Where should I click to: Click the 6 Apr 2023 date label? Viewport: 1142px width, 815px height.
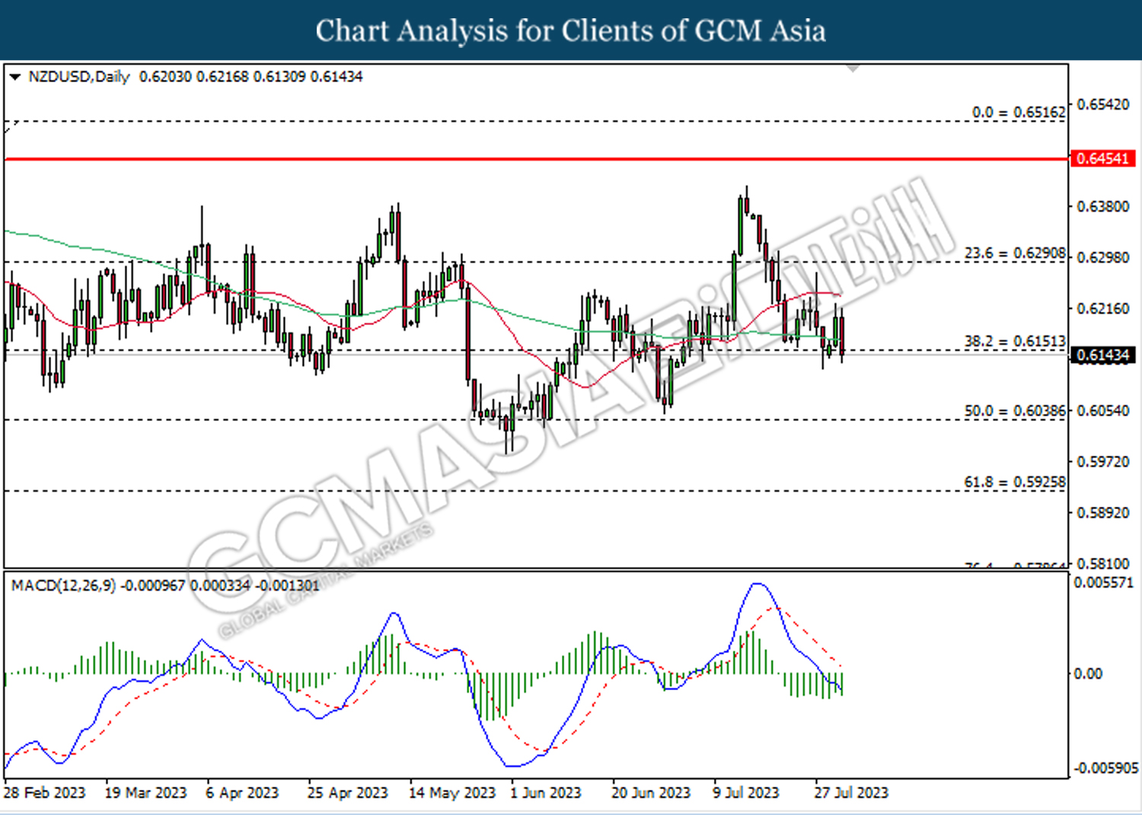pyautogui.click(x=242, y=793)
